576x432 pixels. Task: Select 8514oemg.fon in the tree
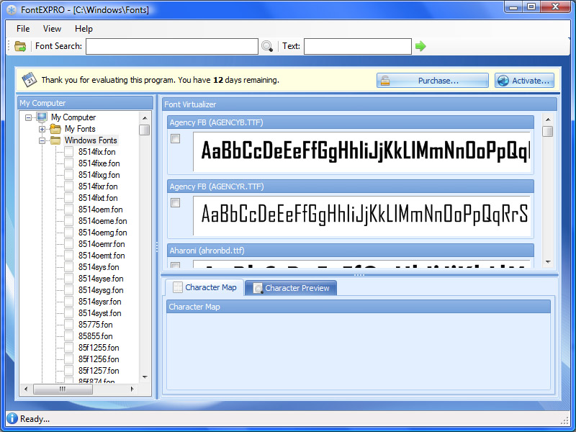pos(102,233)
